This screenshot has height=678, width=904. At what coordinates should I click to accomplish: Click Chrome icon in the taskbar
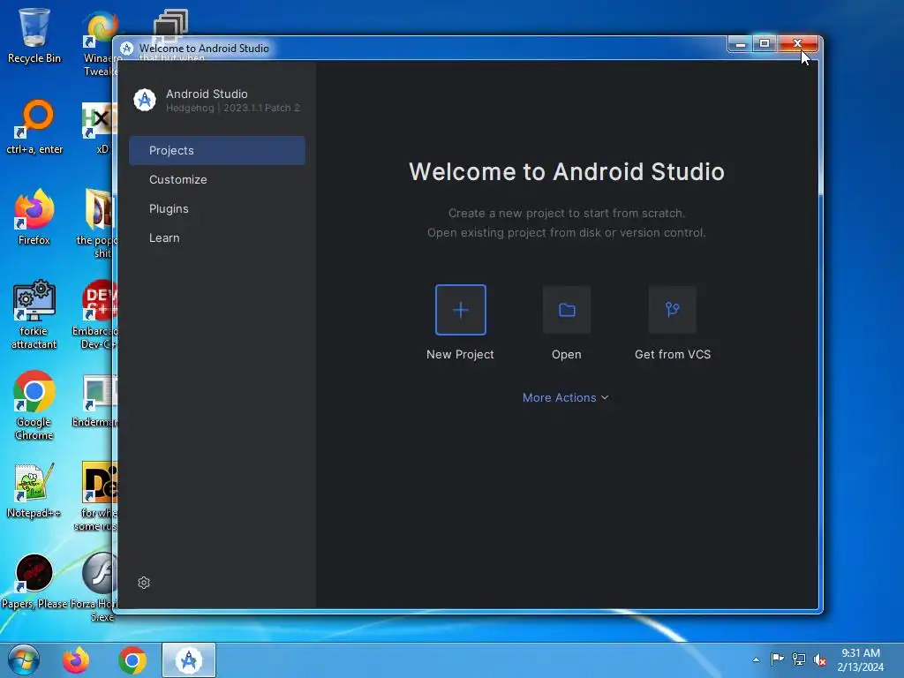click(x=132, y=660)
